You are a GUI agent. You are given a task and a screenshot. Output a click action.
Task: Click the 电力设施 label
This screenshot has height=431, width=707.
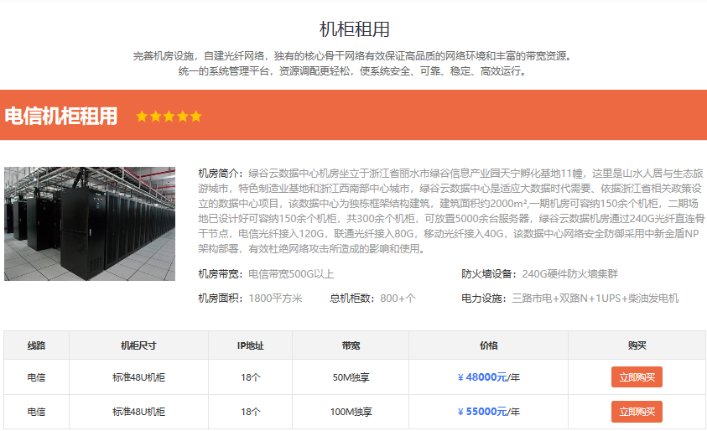coord(484,298)
